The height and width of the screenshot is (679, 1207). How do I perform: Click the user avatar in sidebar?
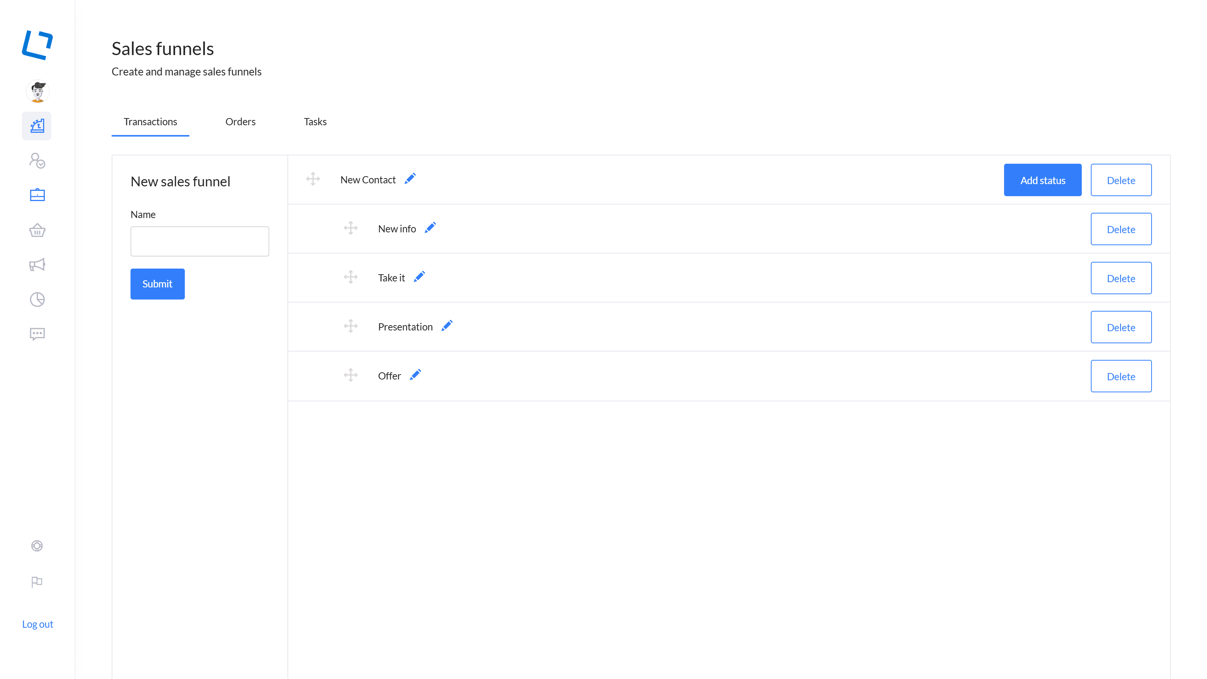(x=37, y=91)
